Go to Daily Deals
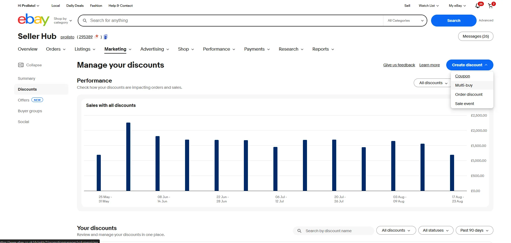 click(75, 6)
